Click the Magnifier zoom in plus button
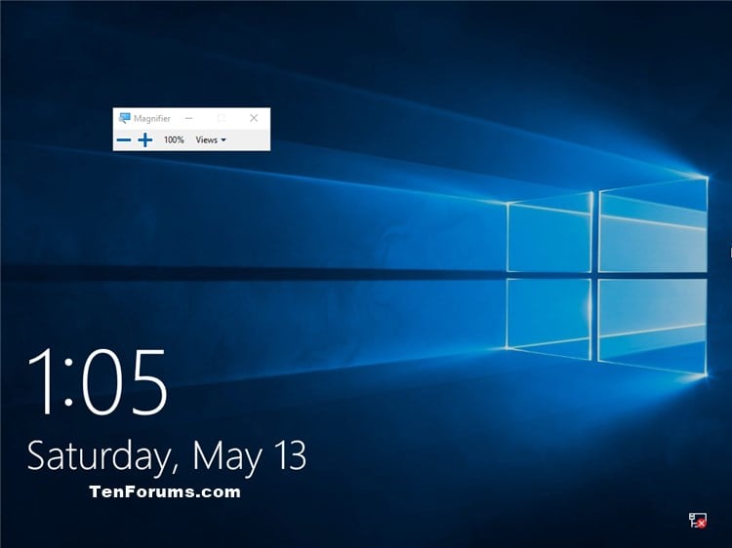 point(145,139)
